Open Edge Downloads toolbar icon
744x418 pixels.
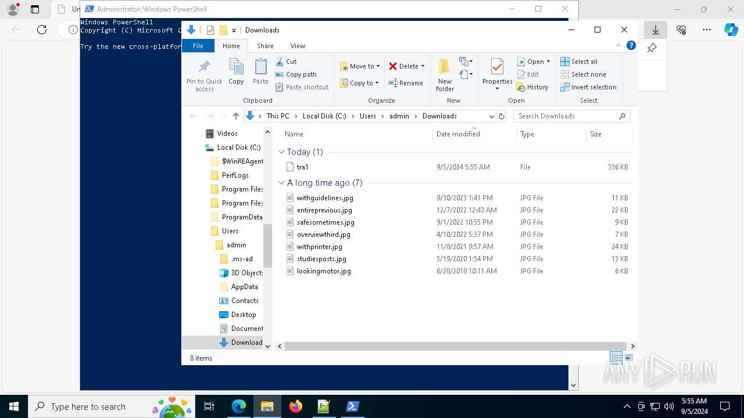pos(655,30)
